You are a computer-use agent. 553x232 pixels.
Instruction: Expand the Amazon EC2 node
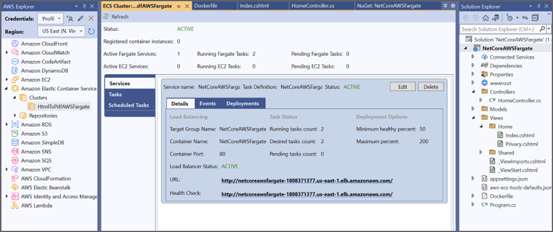click(x=7, y=80)
